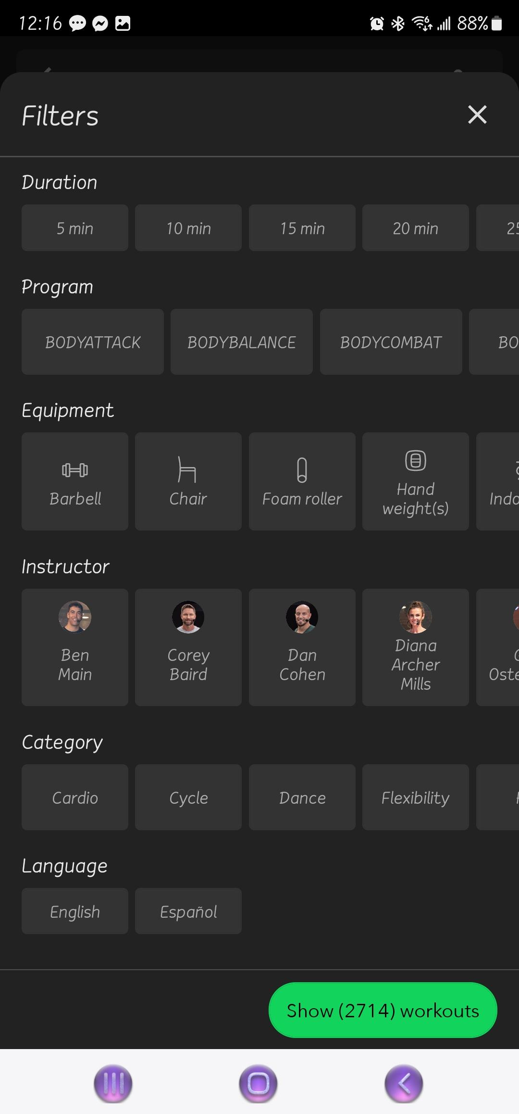Select the 20 min duration filter
The height and width of the screenshot is (1114, 519).
(x=416, y=228)
